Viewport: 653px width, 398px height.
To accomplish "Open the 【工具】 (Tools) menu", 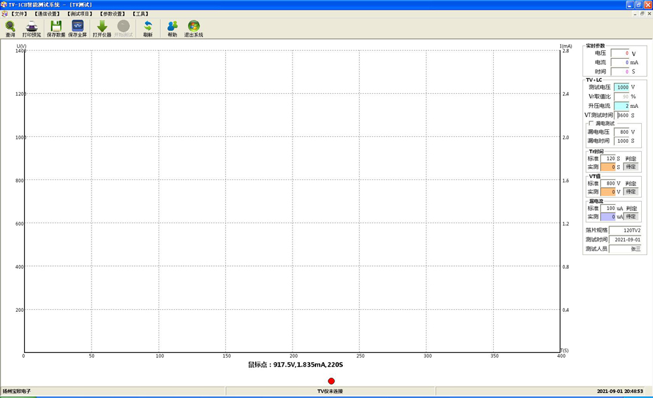I will point(140,14).
